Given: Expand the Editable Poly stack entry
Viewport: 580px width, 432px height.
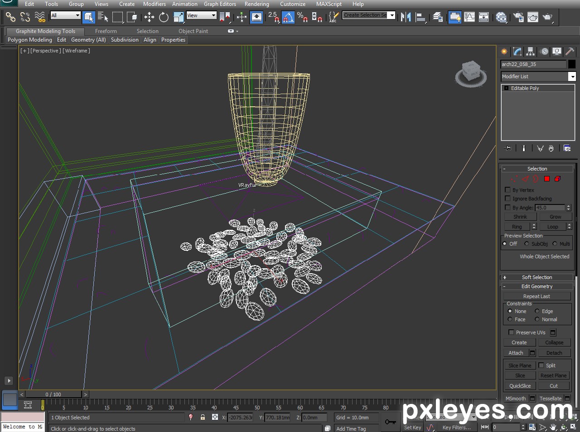Looking at the screenshot, I should pos(506,88).
